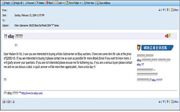Image resolution: width=180 pixels, height=112 pixels.
Task: Click the bottom down arrow icon
Action: (163, 102)
